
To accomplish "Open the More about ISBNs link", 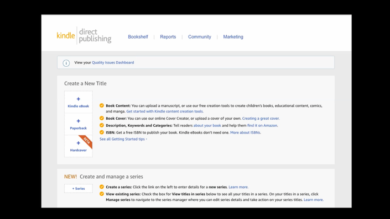I will tap(245, 132).
